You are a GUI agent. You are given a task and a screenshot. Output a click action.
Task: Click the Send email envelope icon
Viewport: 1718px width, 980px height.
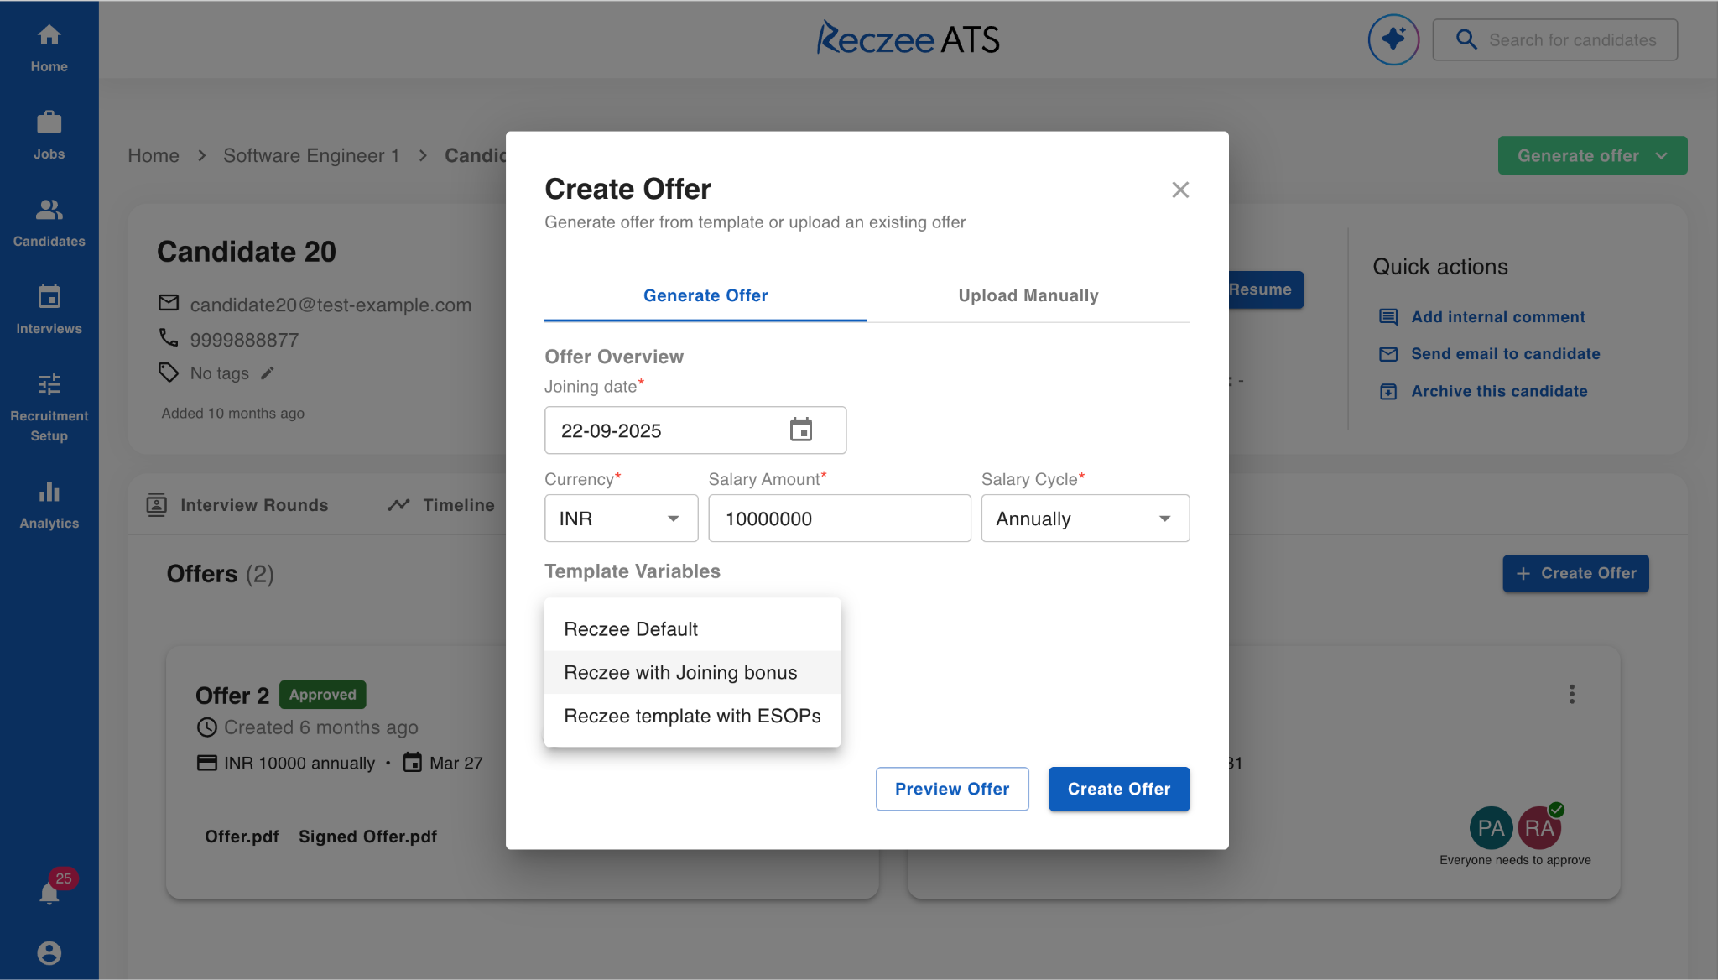pyautogui.click(x=1388, y=354)
